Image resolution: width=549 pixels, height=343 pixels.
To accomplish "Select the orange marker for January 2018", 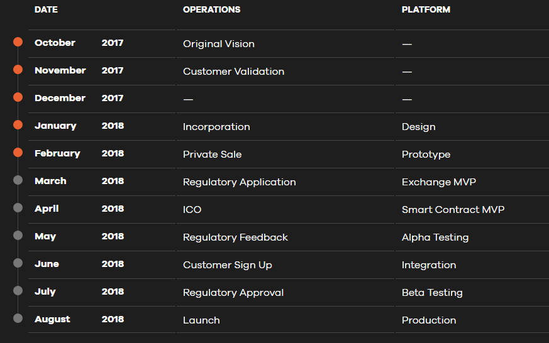I will (x=18, y=125).
